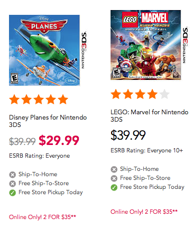Click the five-star rating under Disney Planes

point(39,99)
